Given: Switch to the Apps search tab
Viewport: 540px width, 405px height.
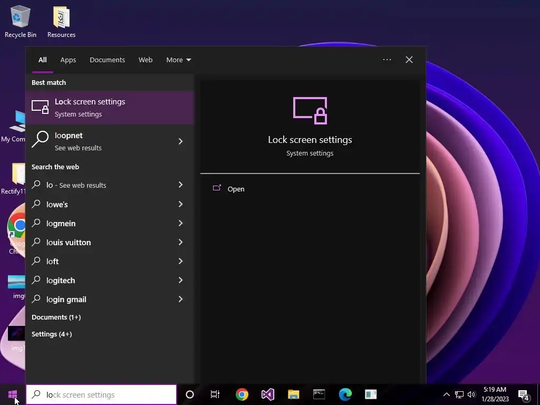Looking at the screenshot, I should click(68, 60).
